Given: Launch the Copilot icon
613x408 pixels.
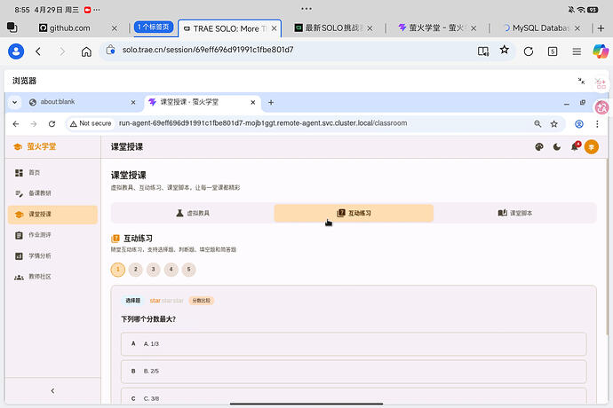Looking at the screenshot, I should coord(601,51).
